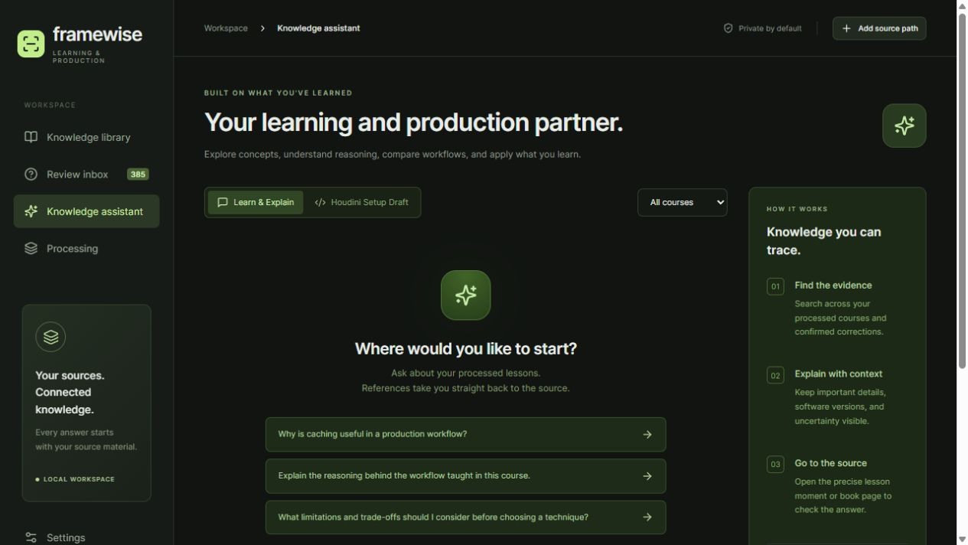This screenshot has height=545, width=968.
Task: Click the Where would you like to start heading
Action: tap(465, 349)
